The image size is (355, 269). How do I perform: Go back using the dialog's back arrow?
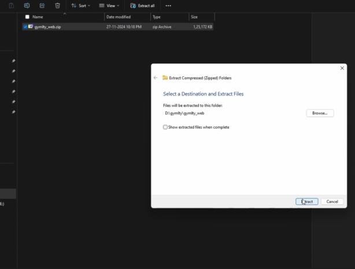[156, 78]
